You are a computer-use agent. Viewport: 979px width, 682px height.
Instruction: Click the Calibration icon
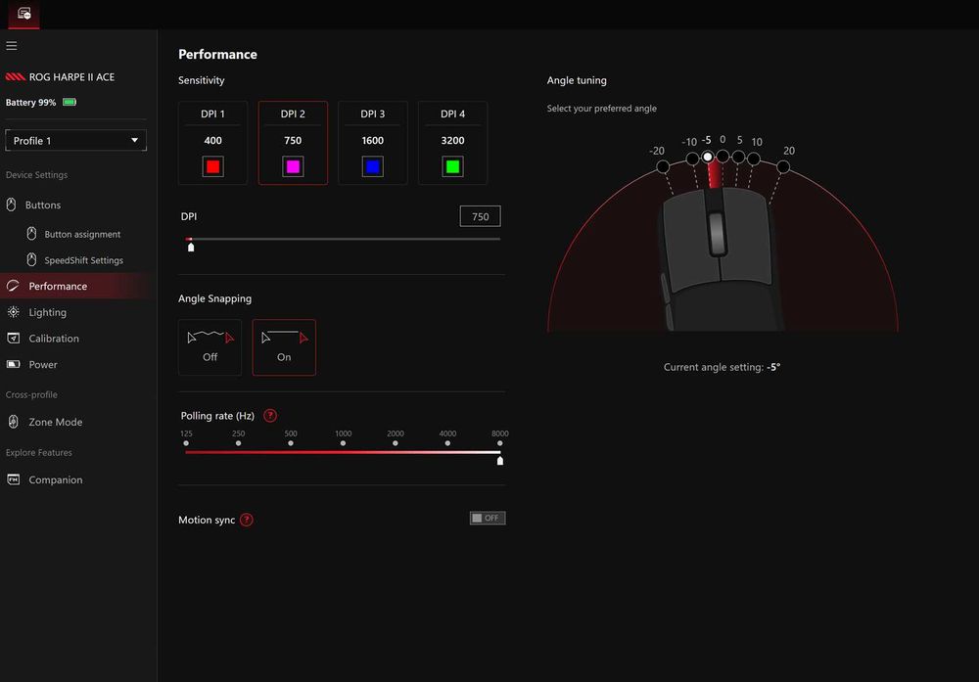[13, 339]
